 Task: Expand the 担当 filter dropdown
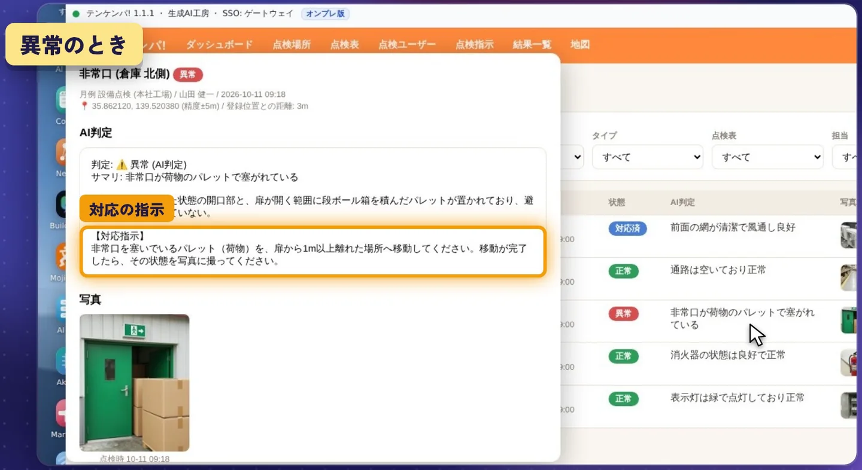[845, 157]
